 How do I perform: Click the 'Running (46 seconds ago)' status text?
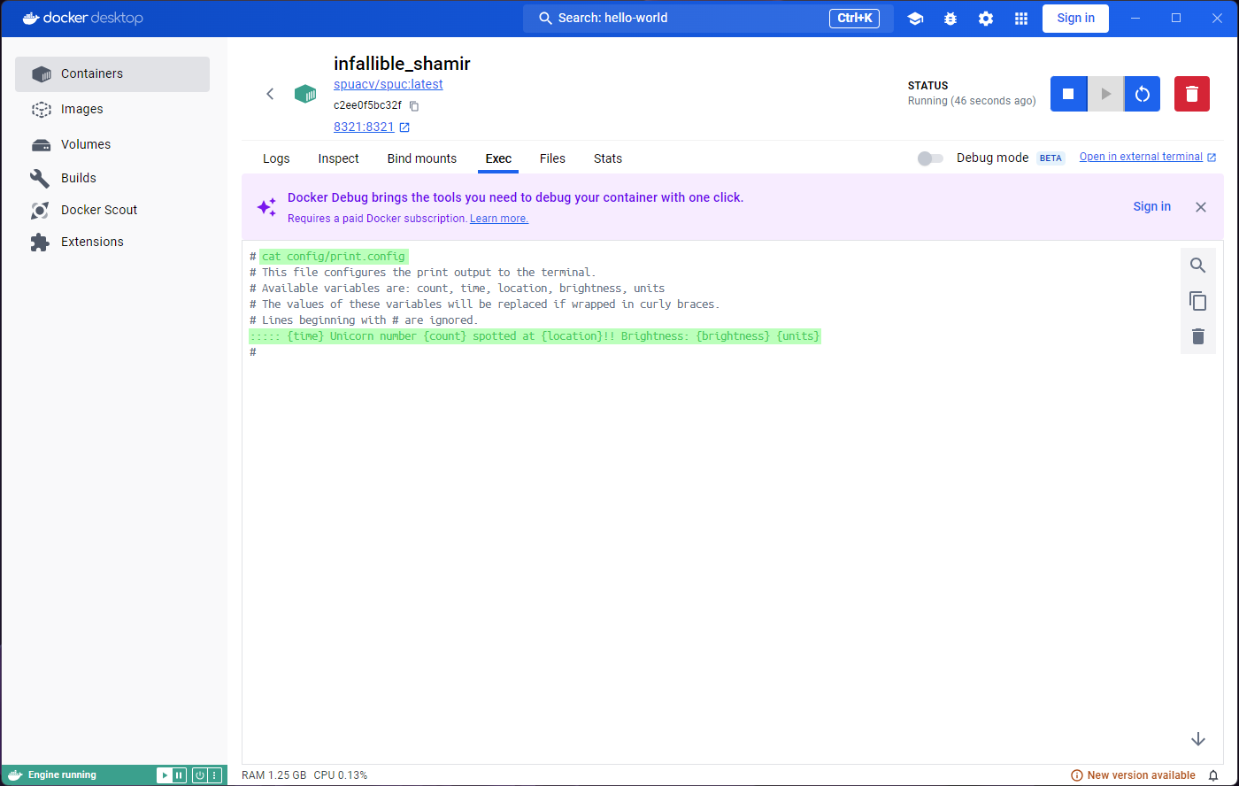click(972, 101)
